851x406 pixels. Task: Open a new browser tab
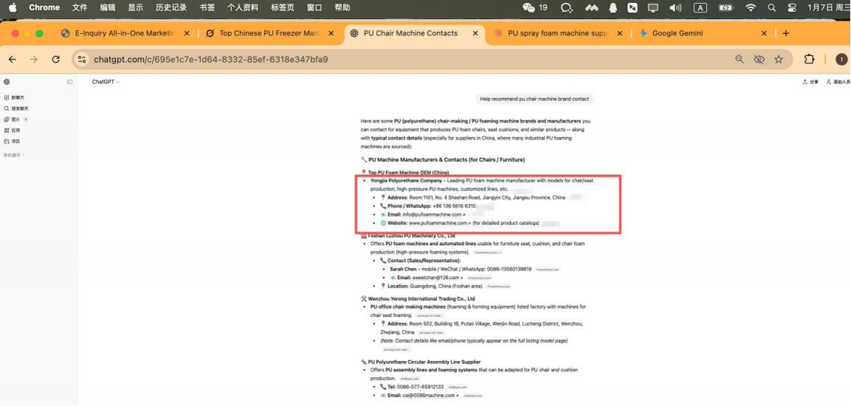point(785,33)
